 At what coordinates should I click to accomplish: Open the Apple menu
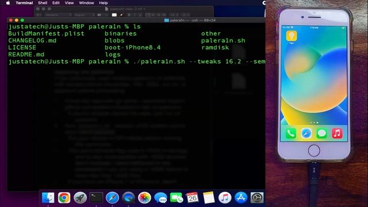[x=7, y=3]
